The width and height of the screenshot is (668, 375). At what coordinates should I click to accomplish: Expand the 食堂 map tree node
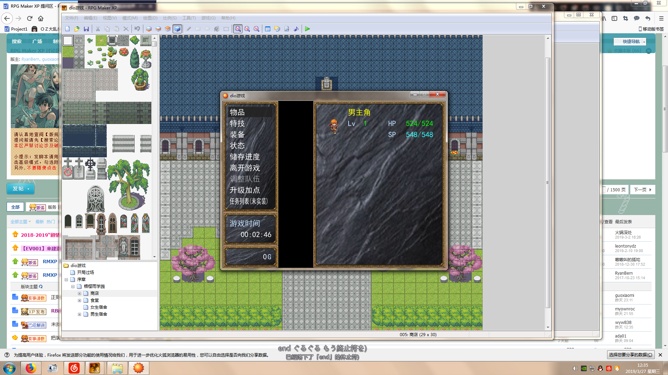[x=79, y=300]
